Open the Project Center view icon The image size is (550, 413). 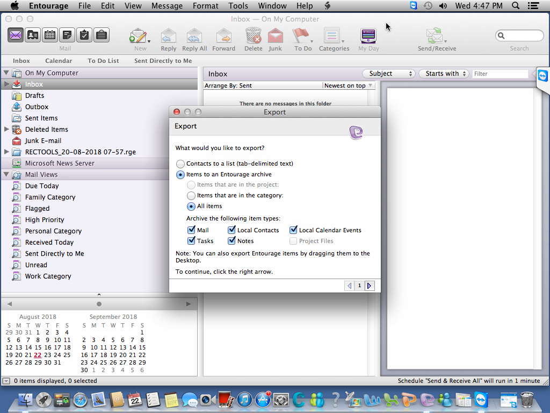tap(102, 35)
